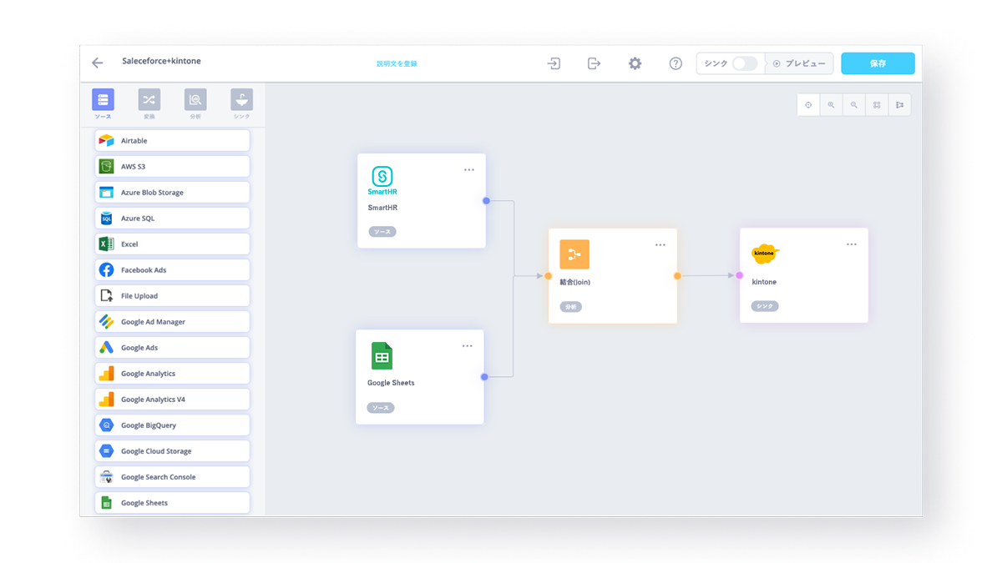The height and width of the screenshot is (563, 1002).
Task: Click the SmartHR node's output port
Action: click(x=486, y=201)
